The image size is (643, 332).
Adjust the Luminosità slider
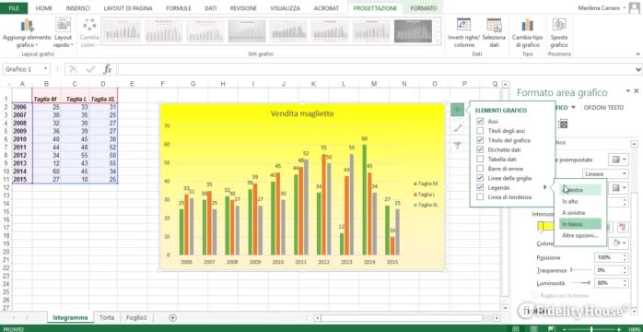[580, 283]
